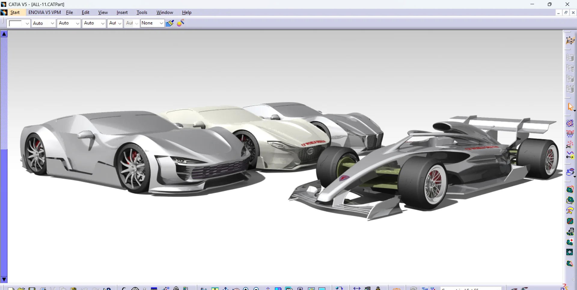
Task: Click the Activate points icon with red dots
Action: pos(570,123)
